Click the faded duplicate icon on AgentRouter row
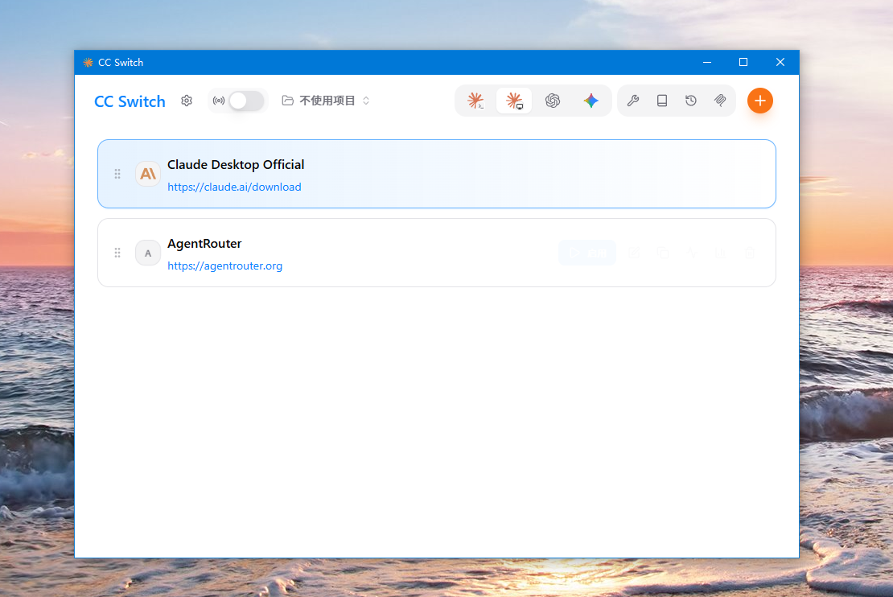 tap(663, 253)
